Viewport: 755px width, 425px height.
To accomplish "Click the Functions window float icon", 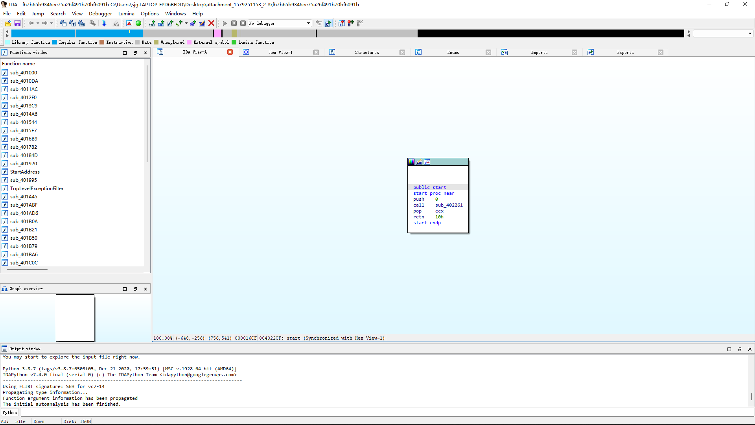I will 135,53.
